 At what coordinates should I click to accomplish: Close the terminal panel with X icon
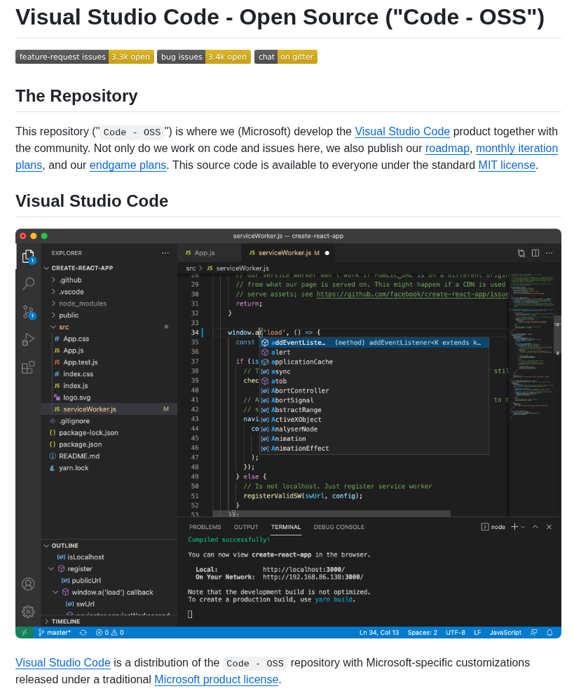coord(549,526)
